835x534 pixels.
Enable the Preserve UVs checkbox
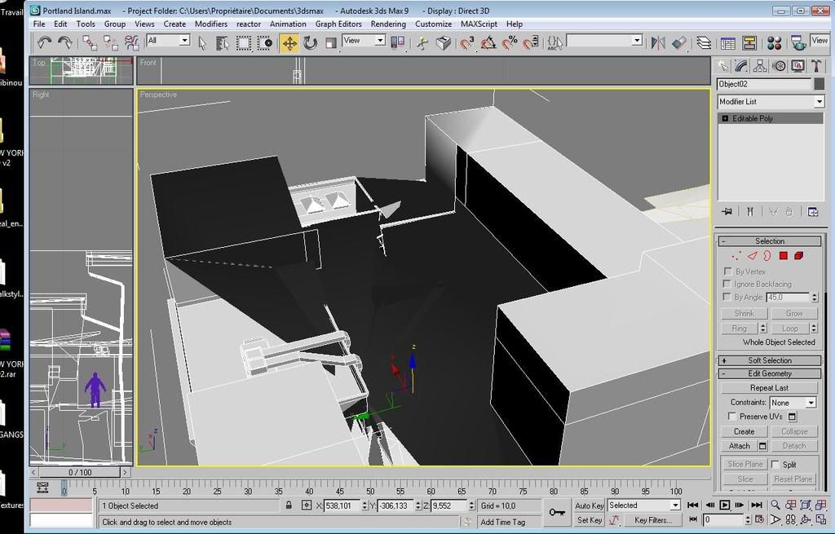click(731, 417)
